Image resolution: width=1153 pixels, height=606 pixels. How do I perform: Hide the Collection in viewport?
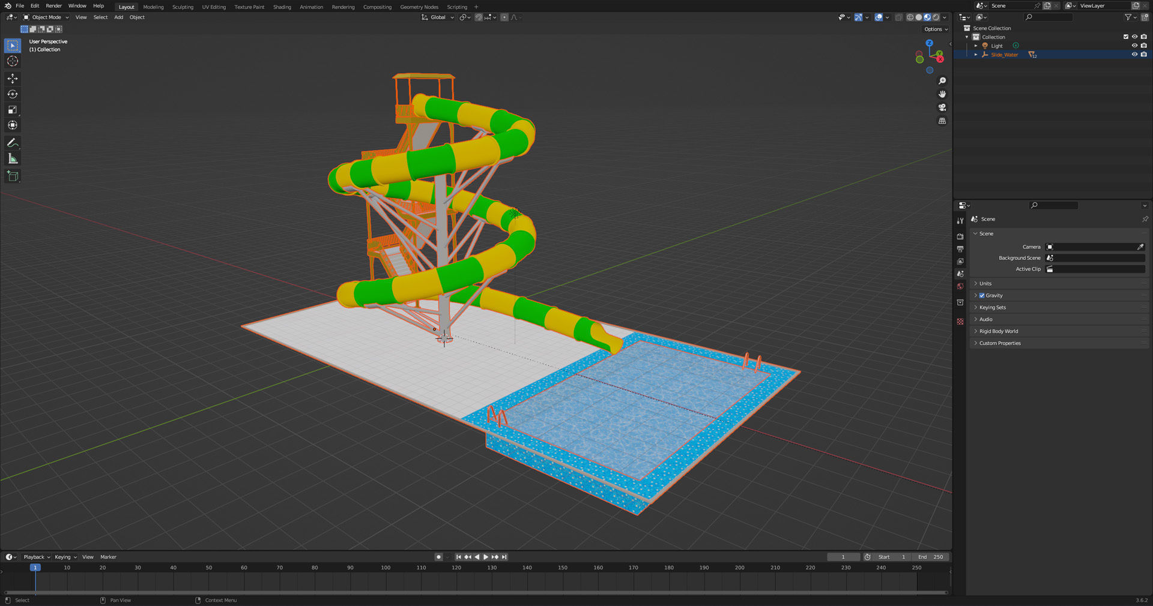click(x=1134, y=37)
